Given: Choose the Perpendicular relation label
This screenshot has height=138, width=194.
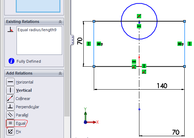Looking at the screenshot, I should click(27, 107).
